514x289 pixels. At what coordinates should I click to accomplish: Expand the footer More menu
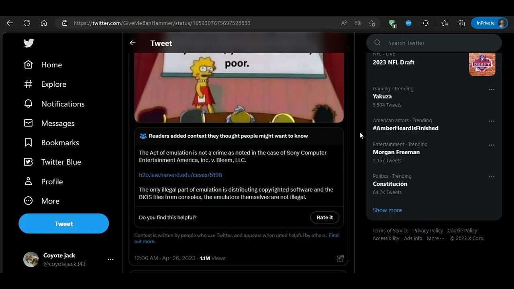pyautogui.click(x=435, y=238)
